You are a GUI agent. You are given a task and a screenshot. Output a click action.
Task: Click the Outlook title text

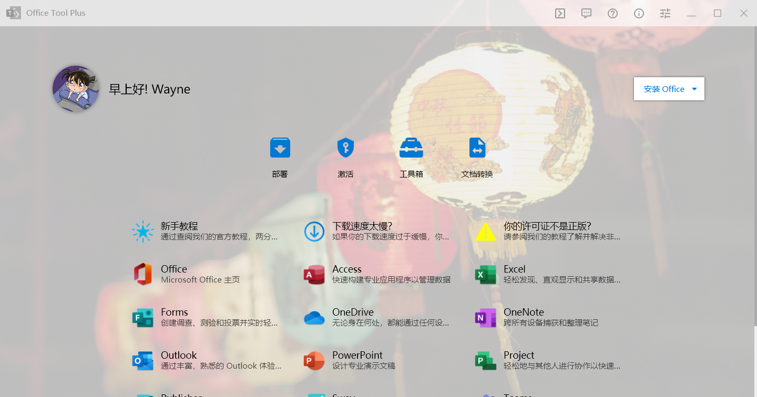pos(179,355)
